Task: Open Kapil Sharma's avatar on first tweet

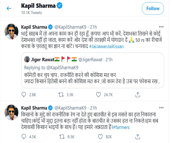Action: pyautogui.click(x=11, y=33)
